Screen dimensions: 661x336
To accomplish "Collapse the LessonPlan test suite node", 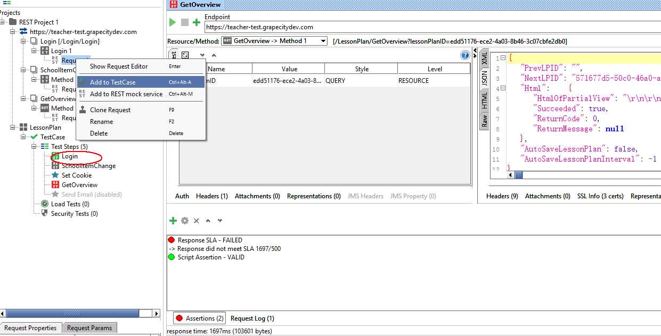I will pyautogui.click(x=13, y=128).
